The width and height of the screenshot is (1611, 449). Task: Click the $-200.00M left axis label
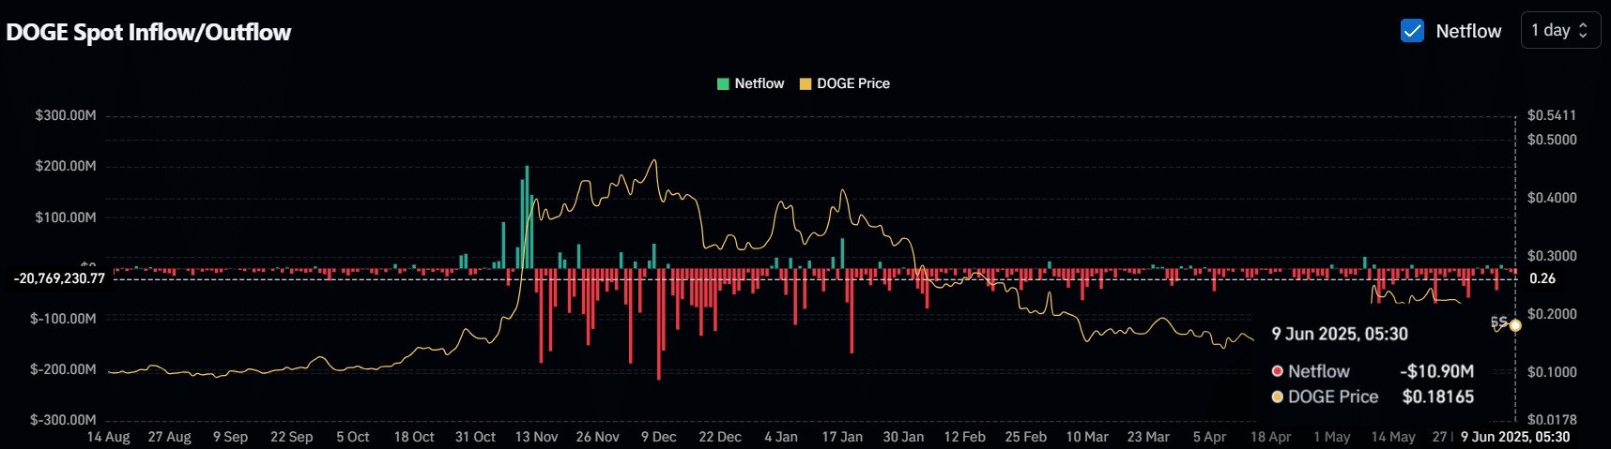[64, 369]
